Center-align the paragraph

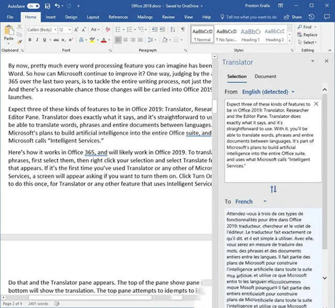pyautogui.click(x=126, y=40)
